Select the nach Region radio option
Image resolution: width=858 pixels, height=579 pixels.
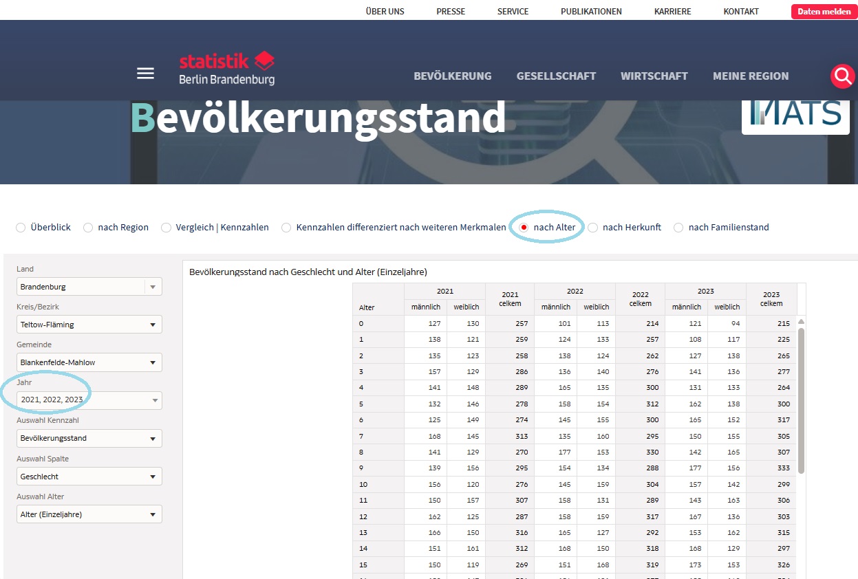88,228
